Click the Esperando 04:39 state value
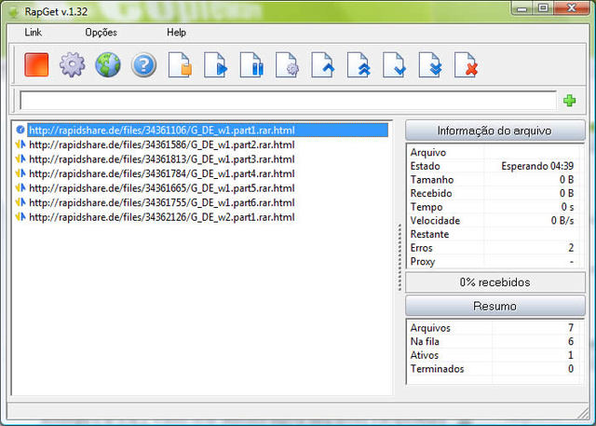 (537, 166)
